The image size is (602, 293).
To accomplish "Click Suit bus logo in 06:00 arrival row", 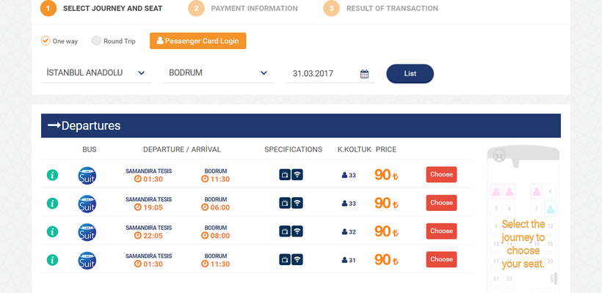I will click(87, 203).
